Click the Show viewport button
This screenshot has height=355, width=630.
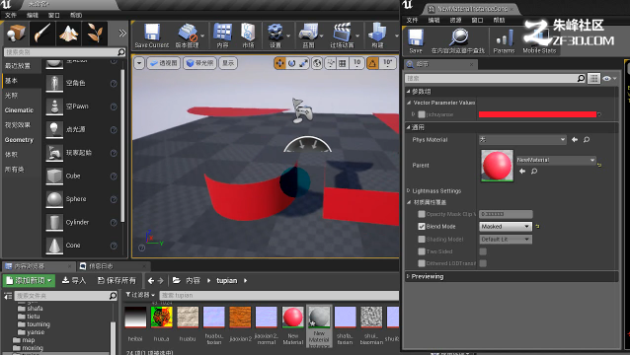coord(228,63)
